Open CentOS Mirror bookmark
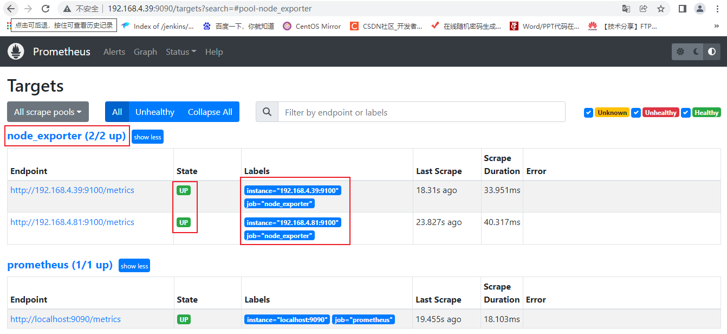Viewport: 727px width, 334px height. click(311, 26)
